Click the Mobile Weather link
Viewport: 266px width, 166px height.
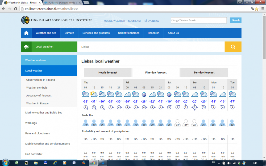pos(114,21)
